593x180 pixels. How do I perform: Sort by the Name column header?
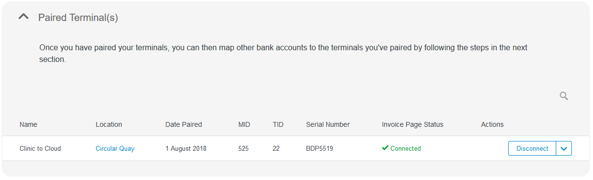(x=28, y=124)
